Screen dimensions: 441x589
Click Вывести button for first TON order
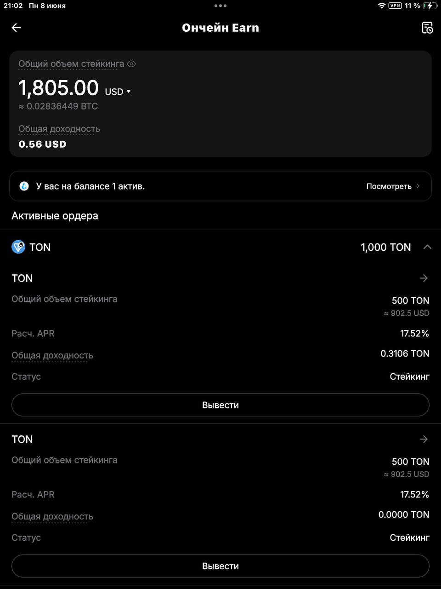220,405
